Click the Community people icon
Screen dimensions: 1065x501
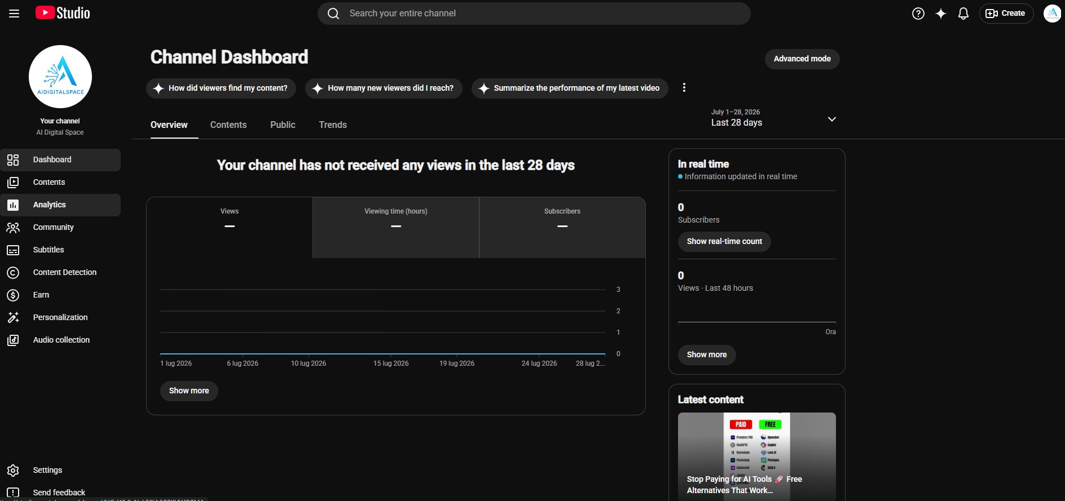tap(13, 227)
